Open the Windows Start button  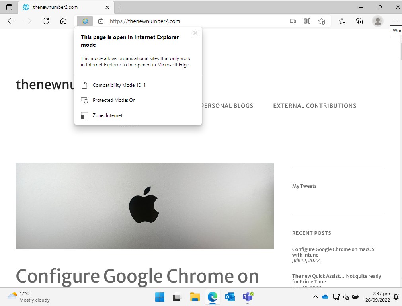point(160,297)
